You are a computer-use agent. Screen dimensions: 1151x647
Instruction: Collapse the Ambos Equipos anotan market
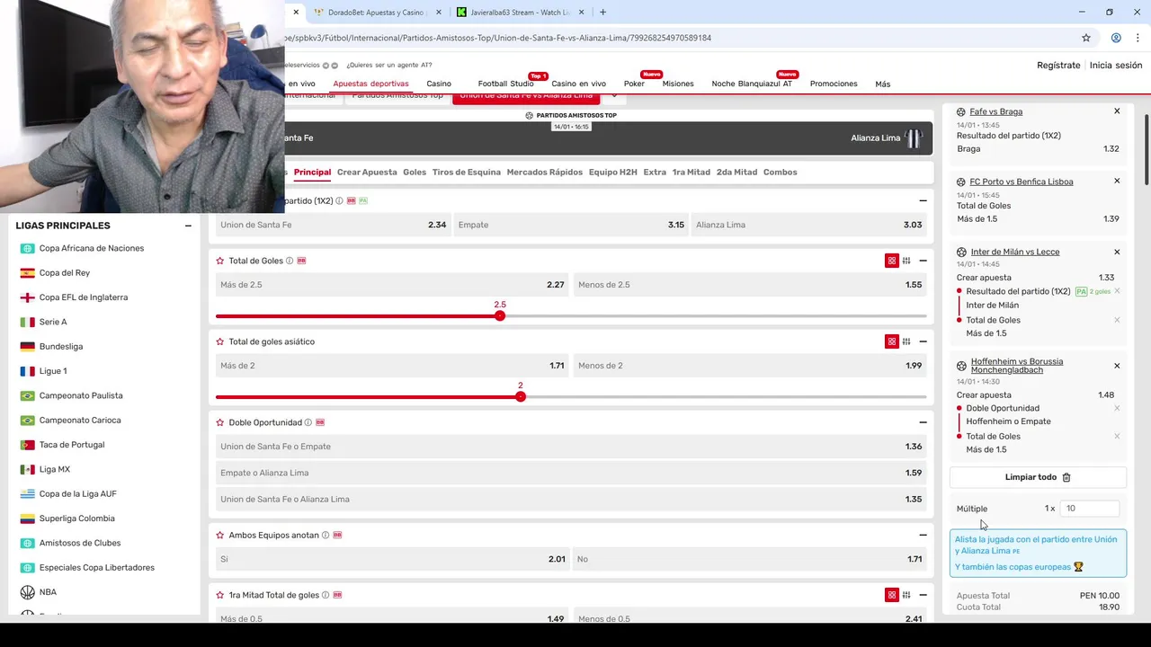(x=923, y=535)
